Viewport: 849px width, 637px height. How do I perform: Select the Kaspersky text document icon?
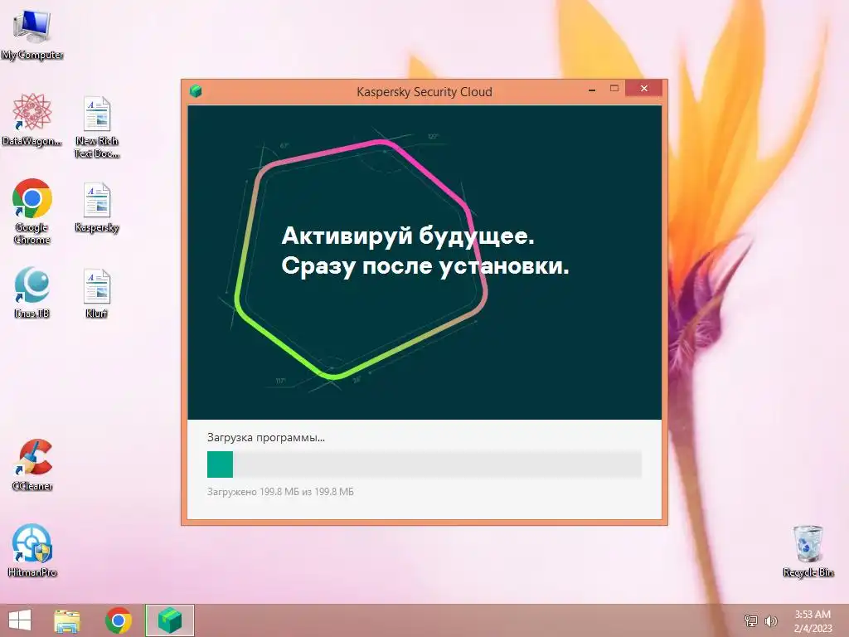(97, 208)
